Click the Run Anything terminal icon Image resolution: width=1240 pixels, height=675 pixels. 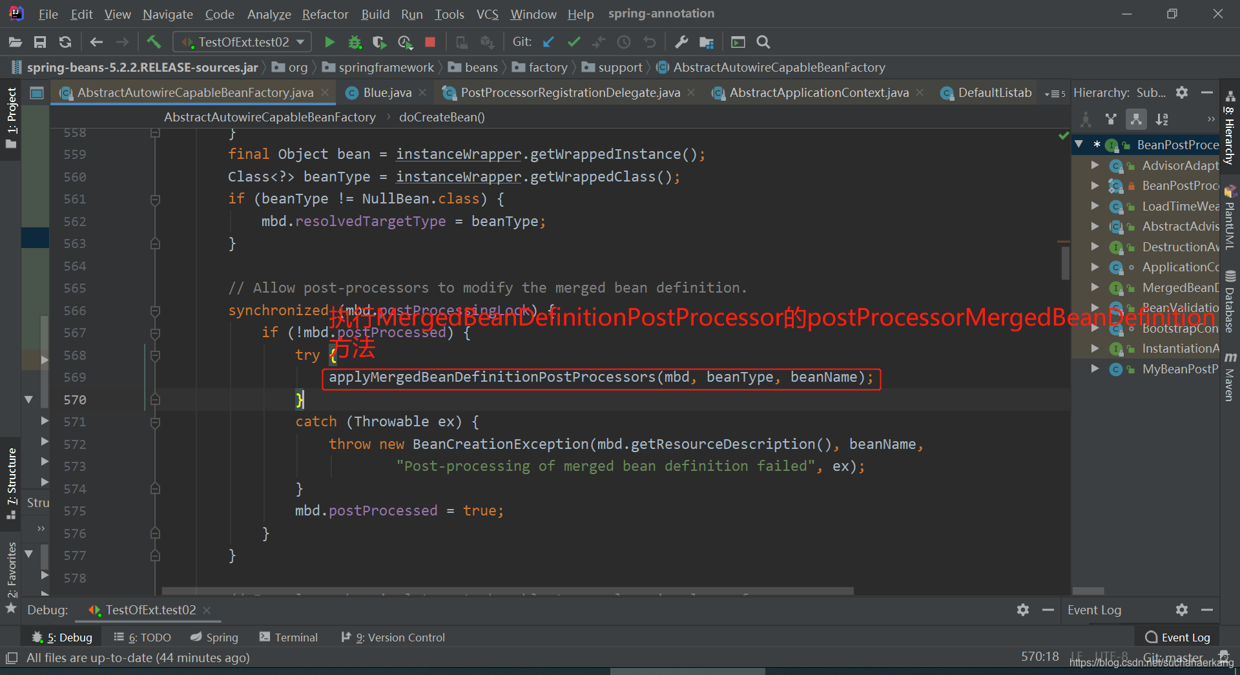pos(738,42)
